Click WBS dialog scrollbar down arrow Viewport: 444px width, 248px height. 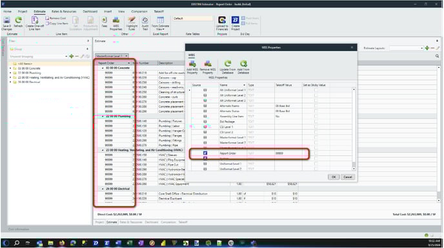click(354, 169)
